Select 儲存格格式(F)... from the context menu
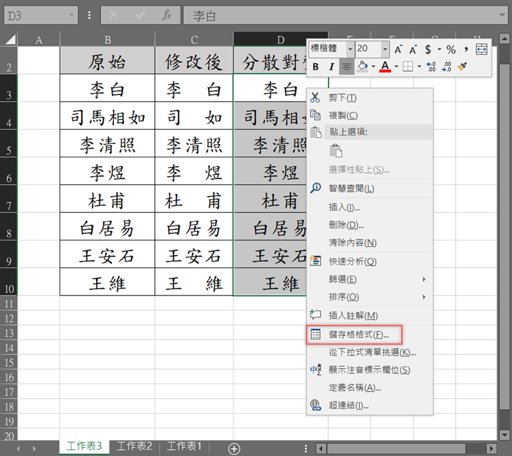The width and height of the screenshot is (512, 456). tap(358, 334)
